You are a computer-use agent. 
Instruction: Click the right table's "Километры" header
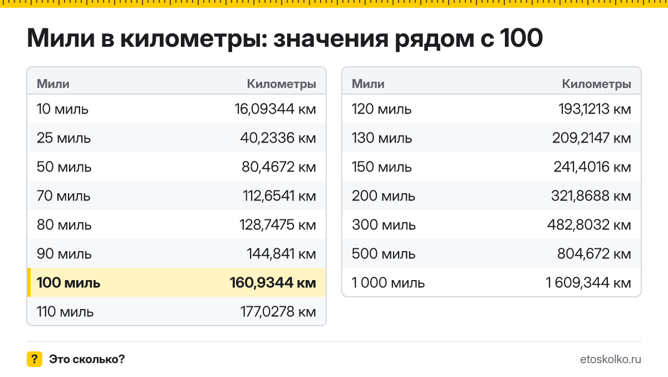pyautogui.click(x=597, y=84)
